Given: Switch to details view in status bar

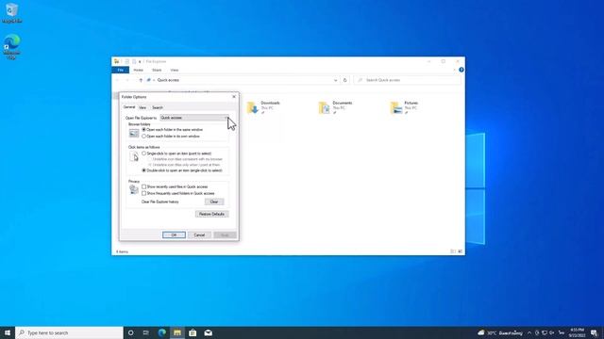Looking at the screenshot, I should (x=453, y=251).
